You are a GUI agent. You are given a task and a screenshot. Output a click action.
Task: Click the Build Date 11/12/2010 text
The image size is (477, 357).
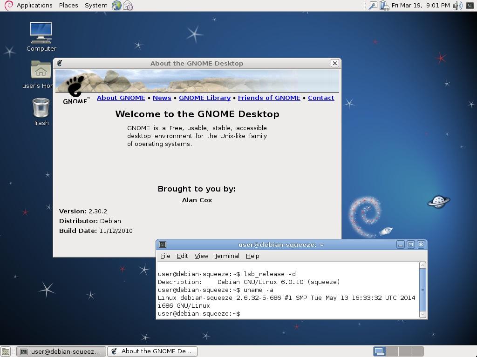[x=96, y=231]
